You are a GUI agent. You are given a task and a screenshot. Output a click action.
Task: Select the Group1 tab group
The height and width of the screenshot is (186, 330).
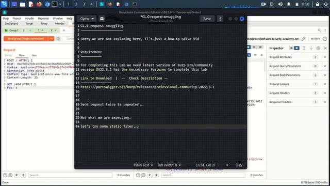14,30
